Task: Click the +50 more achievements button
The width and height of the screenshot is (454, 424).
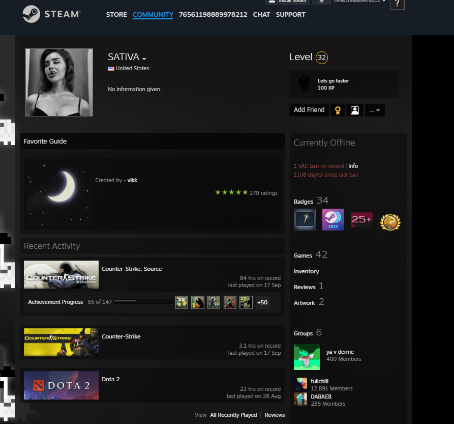Action: pos(262,302)
